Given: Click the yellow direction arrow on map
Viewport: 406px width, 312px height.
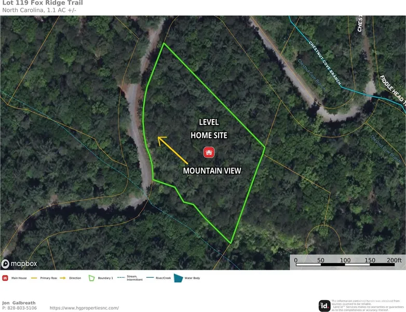Looking at the screenshot, I should (173, 150).
